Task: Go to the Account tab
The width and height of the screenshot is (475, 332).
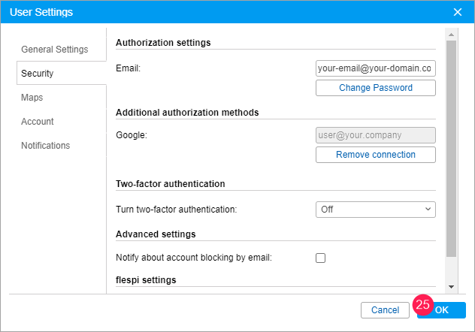Action: pyautogui.click(x=38, y=122)
